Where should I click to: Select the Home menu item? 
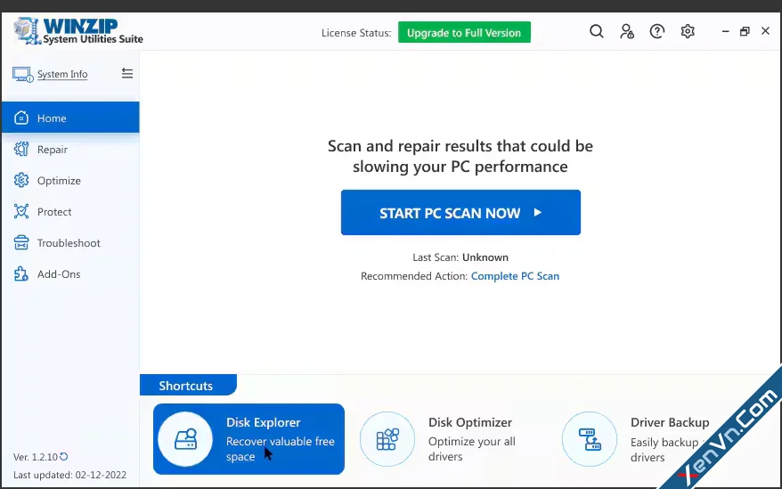pos(70,118)
